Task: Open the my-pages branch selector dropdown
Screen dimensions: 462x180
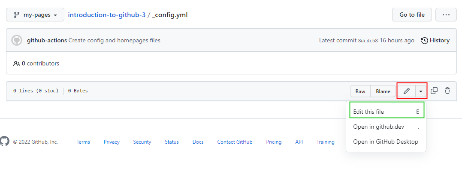Action: (35, 15)
